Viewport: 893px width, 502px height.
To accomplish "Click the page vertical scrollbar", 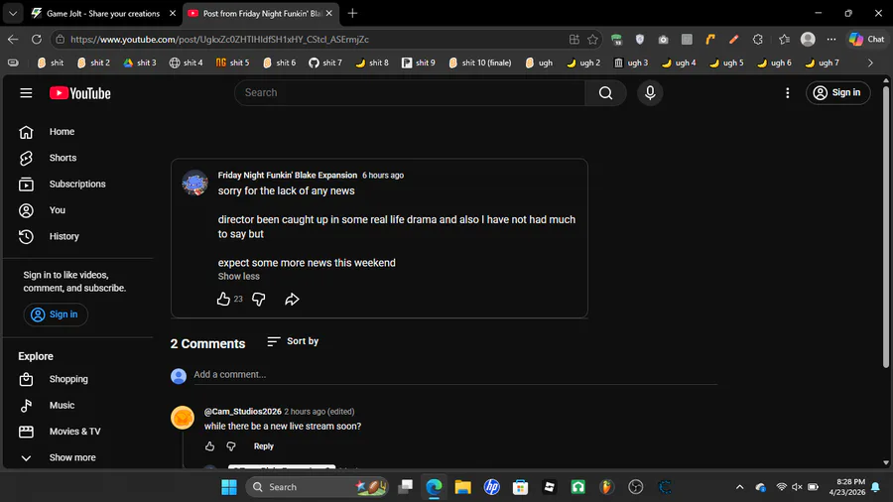I will click(886, 227).
